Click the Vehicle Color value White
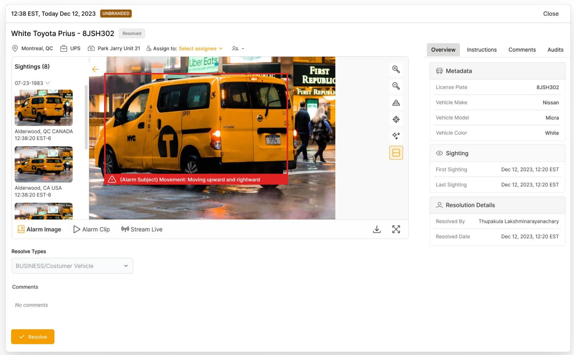Screen dimensions: 574x355 552,133
